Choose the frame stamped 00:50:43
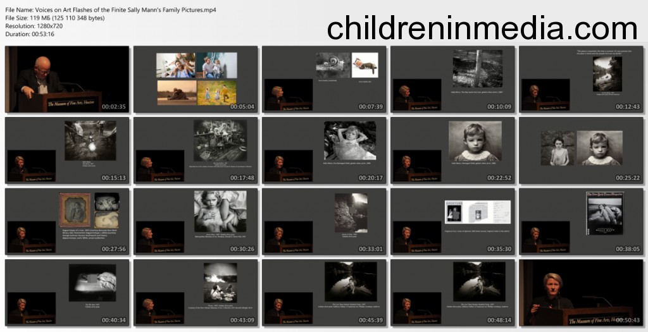 coord(581,293)
